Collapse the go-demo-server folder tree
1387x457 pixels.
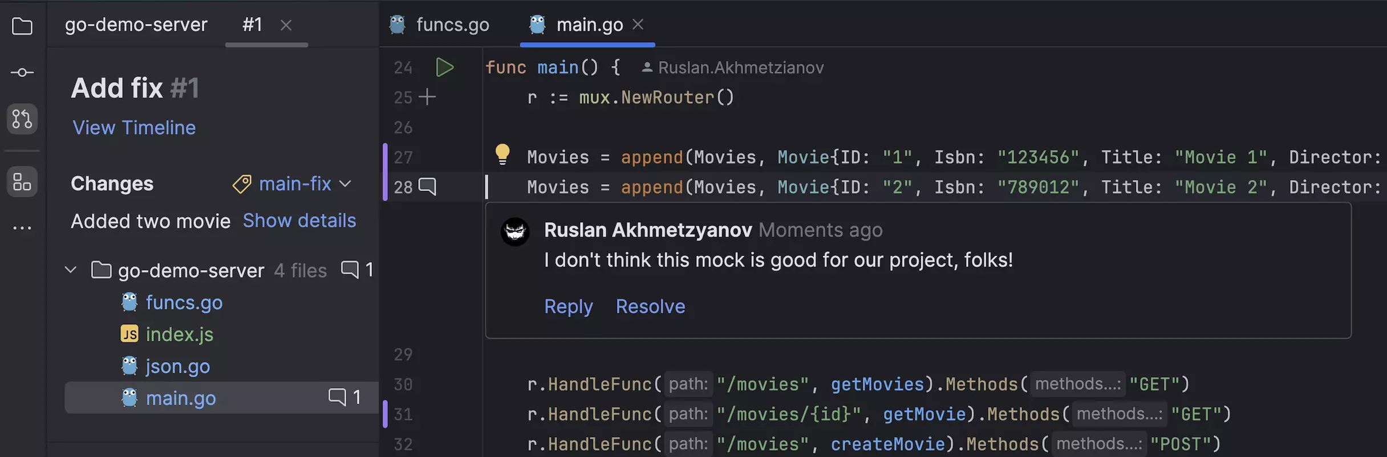pyautogui.click(x=70, y=270)
